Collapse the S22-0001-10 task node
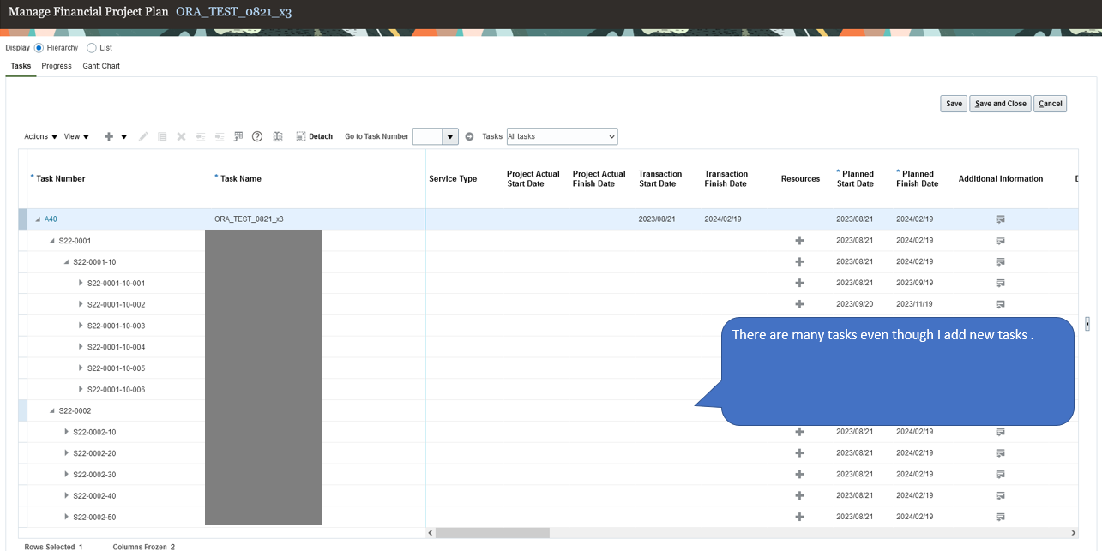Screen dimensions: 1102x551 coord(67,262)
